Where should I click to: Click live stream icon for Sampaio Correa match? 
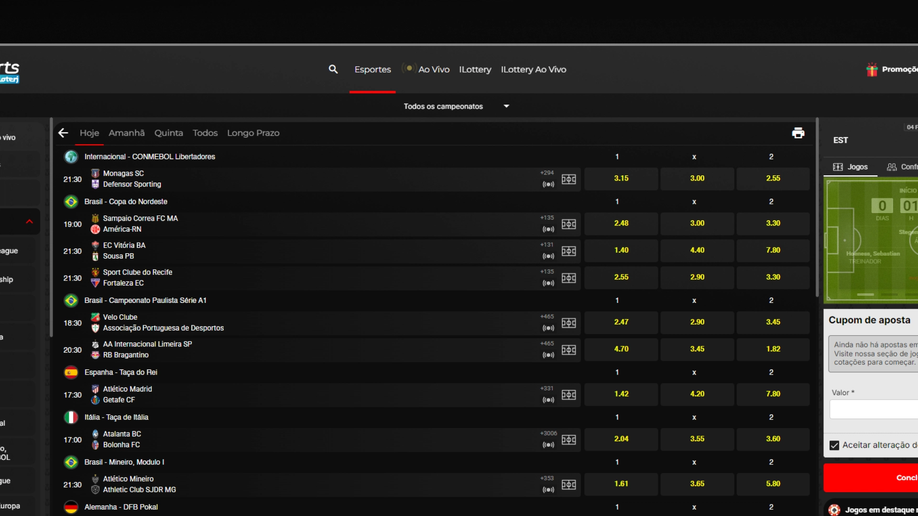(x=548, y=229)
